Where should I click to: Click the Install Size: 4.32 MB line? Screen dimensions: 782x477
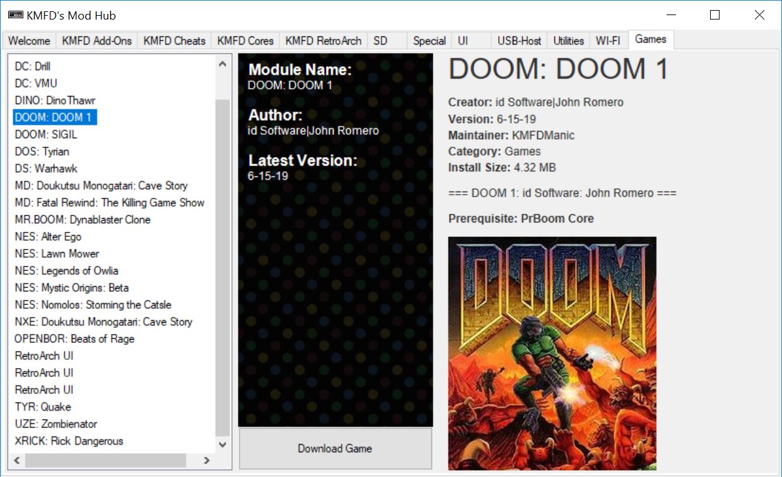502,168
